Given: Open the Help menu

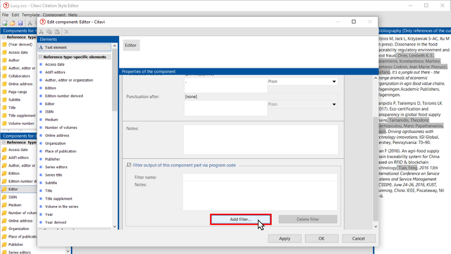Looking at the screenshot, I should 73,15.
